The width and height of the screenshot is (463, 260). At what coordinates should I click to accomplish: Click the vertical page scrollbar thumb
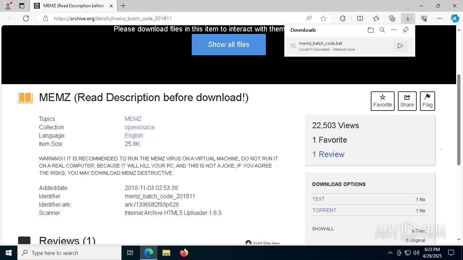(x=459, y=120)
